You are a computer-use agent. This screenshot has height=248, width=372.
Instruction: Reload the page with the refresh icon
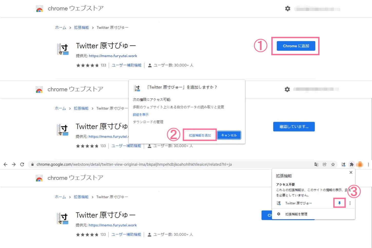22,165
